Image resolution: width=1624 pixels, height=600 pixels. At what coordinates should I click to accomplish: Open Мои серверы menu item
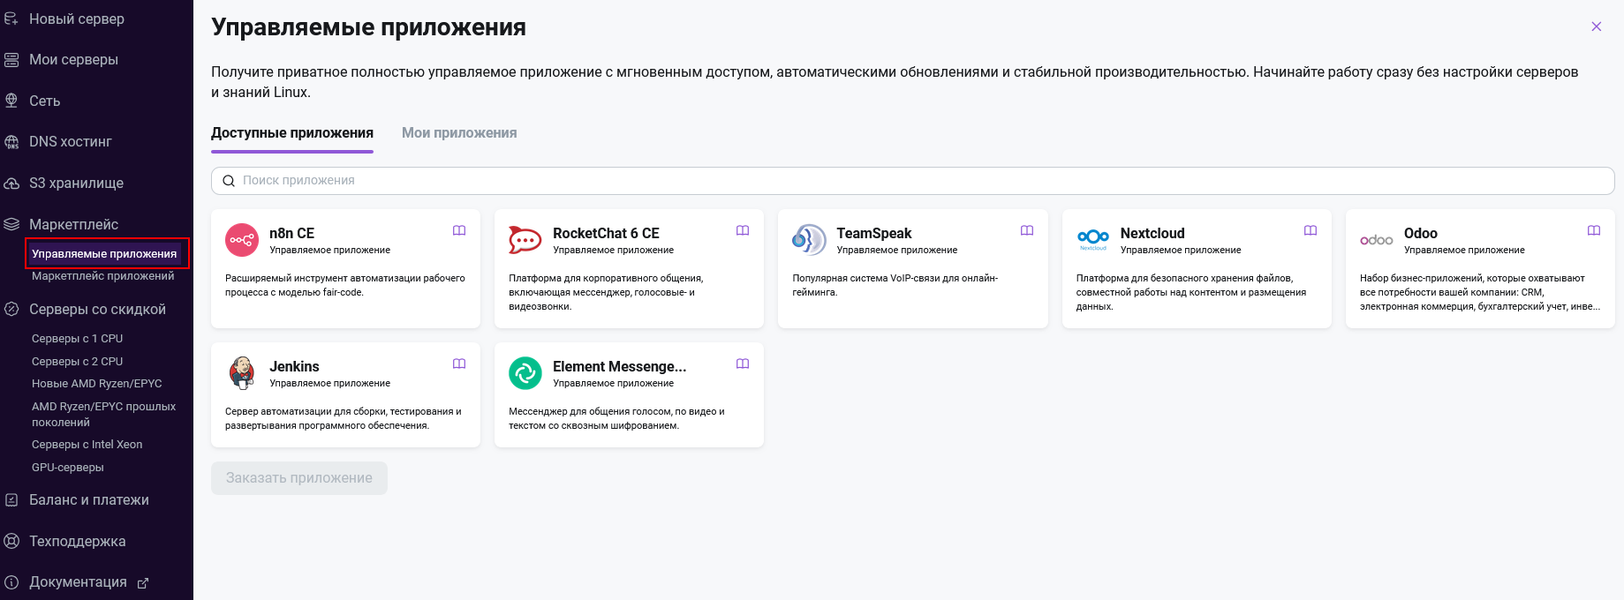click(73, 60)
